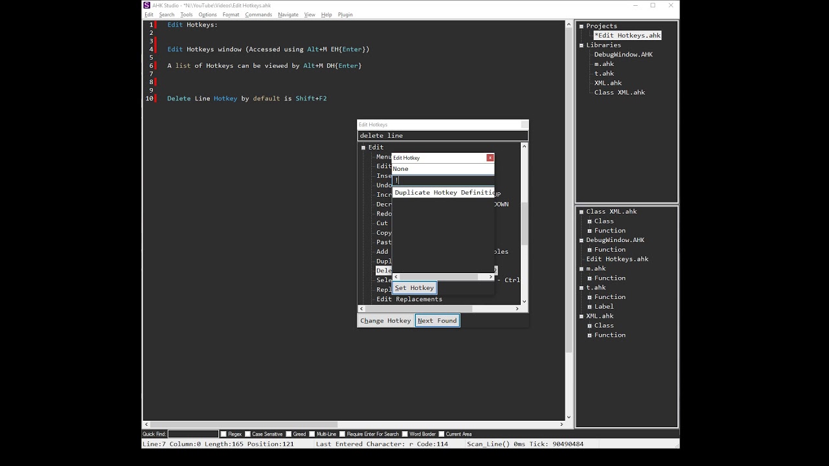The image size is (829, 466).
Task: Check Require Enter For Search
Action: click(342, 434)
